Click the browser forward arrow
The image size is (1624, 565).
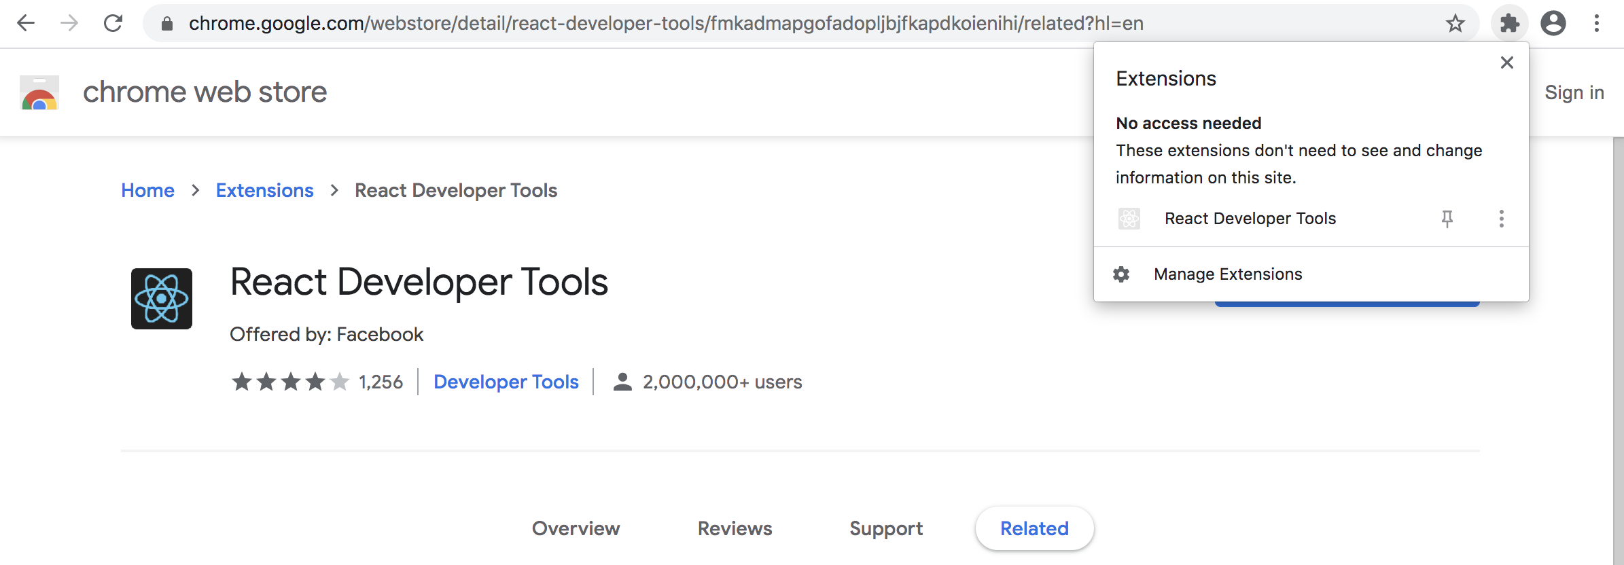point(69,23)
